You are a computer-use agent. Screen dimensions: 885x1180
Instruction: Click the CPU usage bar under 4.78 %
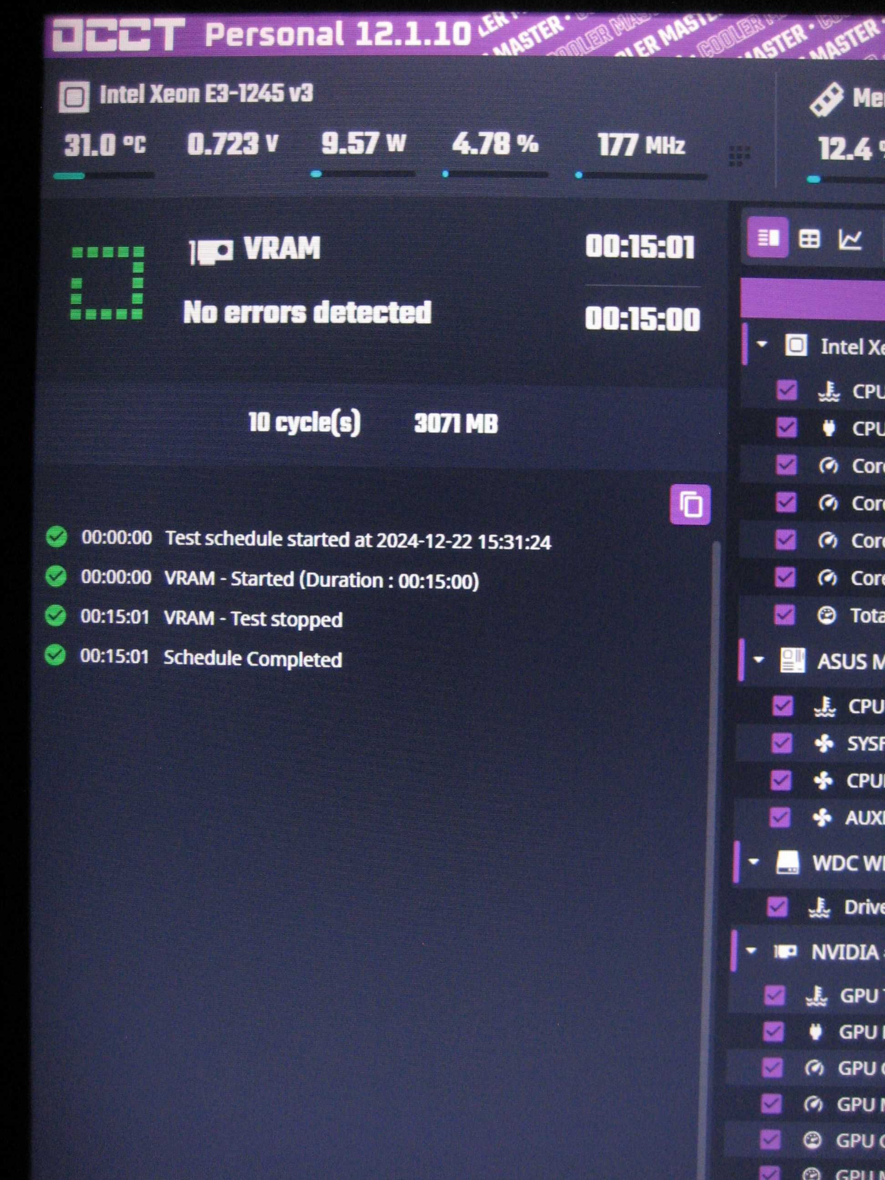494,173
